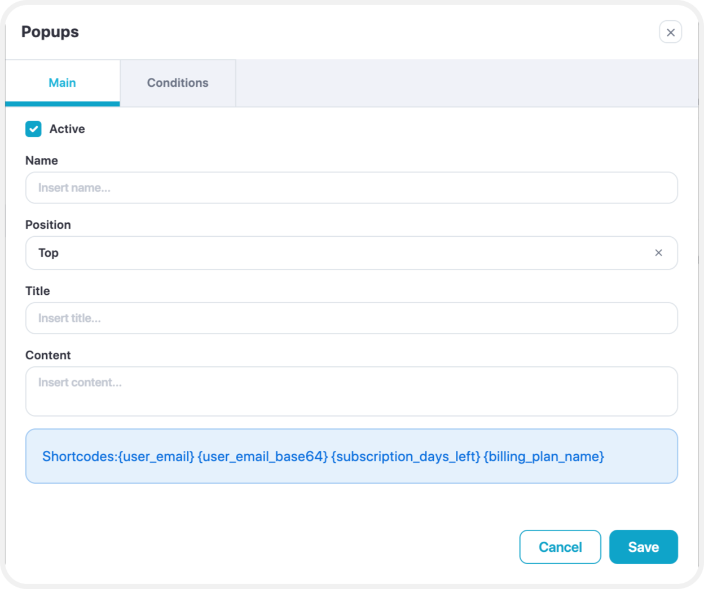This screenshot has height=589, width=704.
Task: Switch to the Main tab
Action: coord(62,83)
